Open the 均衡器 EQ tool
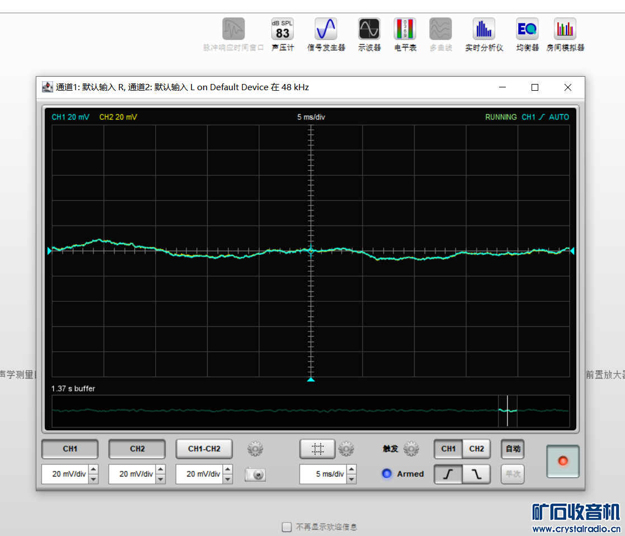 (x=527, y=29)
